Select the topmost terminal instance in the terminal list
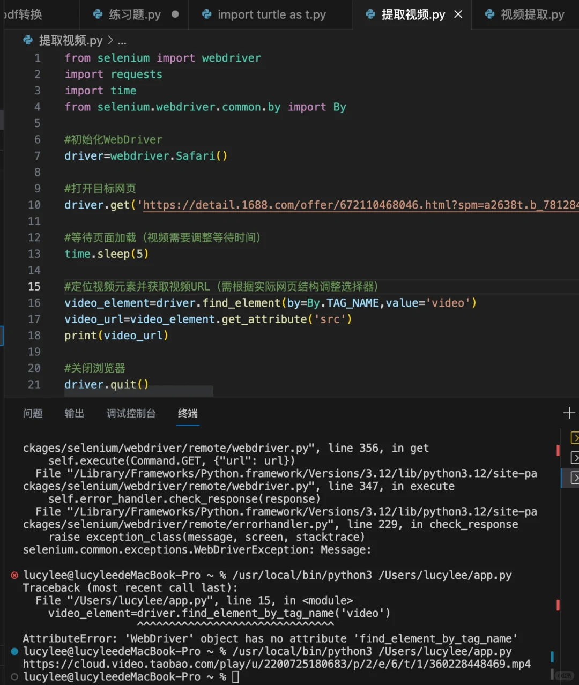Viewport: 579px width, 685px height. 575,438
